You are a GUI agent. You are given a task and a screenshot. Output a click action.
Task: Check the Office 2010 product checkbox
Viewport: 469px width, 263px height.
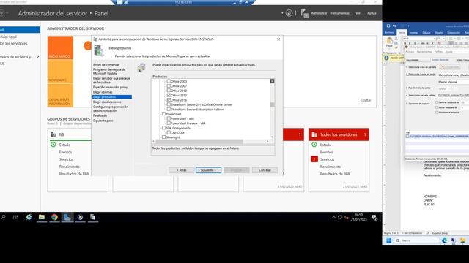pos(169,91)
